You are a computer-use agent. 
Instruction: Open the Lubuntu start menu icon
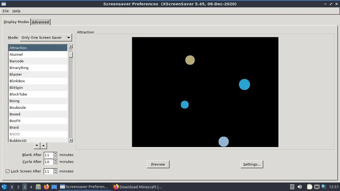click(4, 187)
